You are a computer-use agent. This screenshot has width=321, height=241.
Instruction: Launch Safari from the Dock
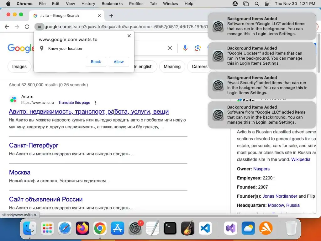[x=65, y=228]
